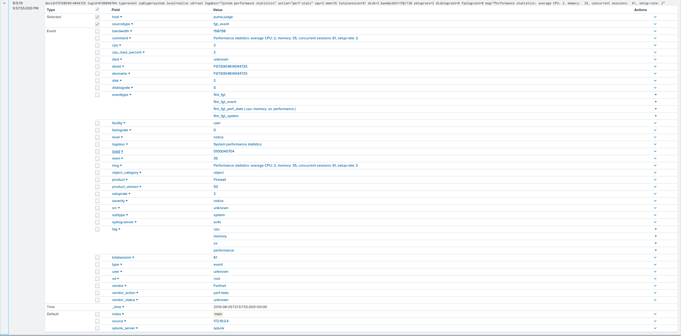681x336 pixels.
Task: Open actions arrow for vendor Fortinet row
Action: pyautogui.click(x=655, y=286)
